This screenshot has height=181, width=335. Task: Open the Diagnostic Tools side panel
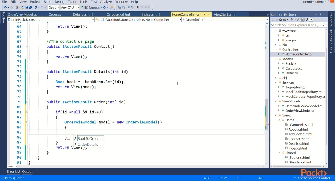(331, 41)
